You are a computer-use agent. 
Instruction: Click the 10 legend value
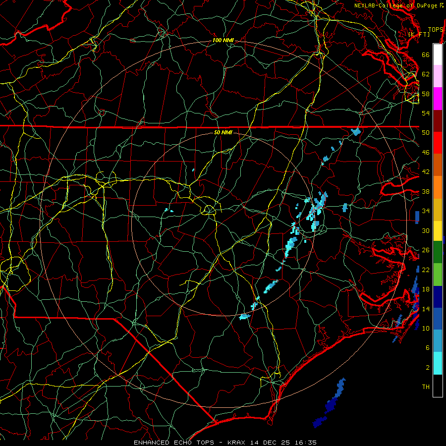[x=426, y=329]
